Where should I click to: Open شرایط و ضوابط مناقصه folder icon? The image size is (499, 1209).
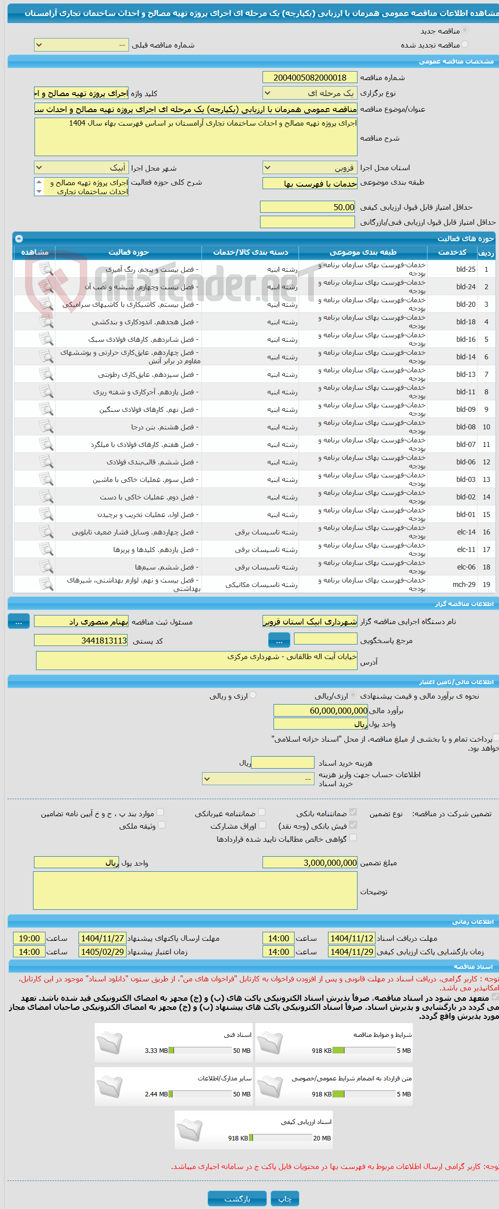point(270,1043)
